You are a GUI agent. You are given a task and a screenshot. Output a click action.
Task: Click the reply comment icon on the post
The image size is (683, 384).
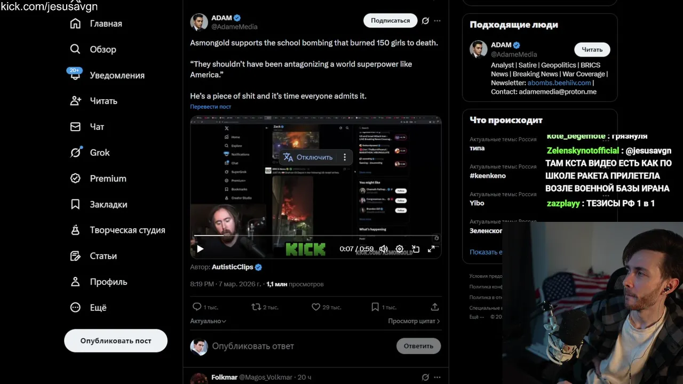pos(197,307)
